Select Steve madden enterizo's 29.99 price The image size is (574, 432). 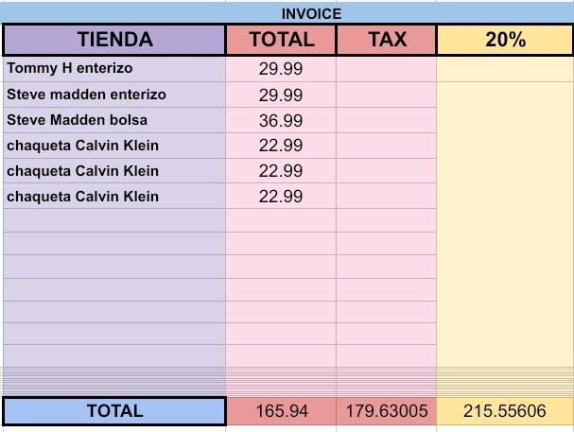tap(281, 95)
